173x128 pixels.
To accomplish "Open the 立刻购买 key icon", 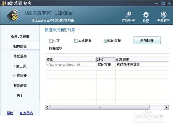I will coord(128,15).
